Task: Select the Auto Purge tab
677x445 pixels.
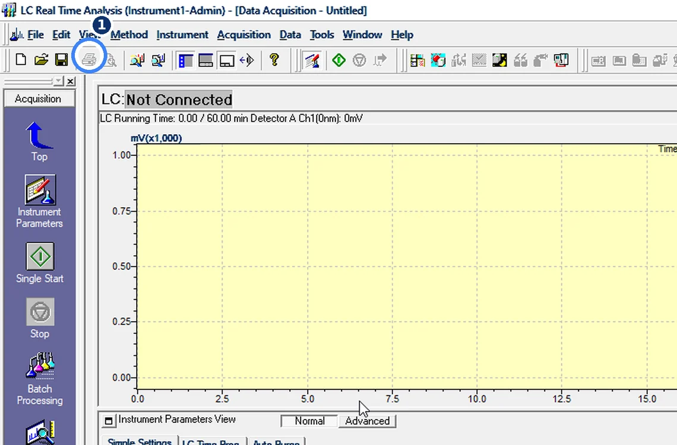Action: (276, 442)
